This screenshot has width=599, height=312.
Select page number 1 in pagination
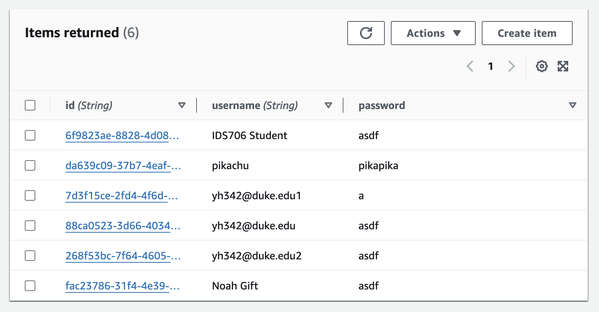click(490, 67)
